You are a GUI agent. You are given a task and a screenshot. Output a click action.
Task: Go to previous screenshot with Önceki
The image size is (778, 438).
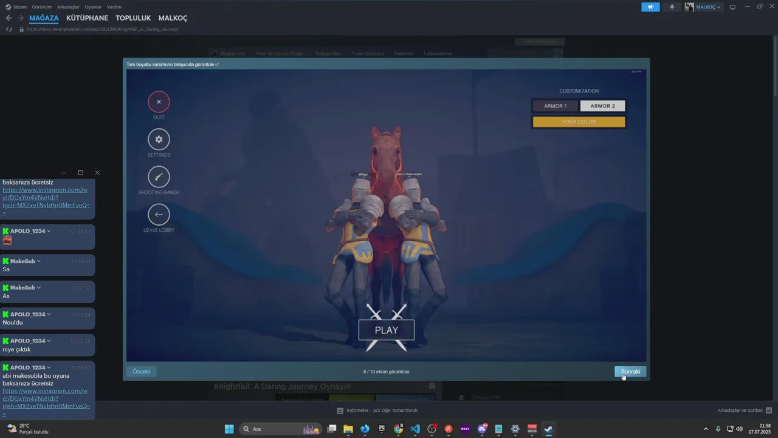point(141,371)
